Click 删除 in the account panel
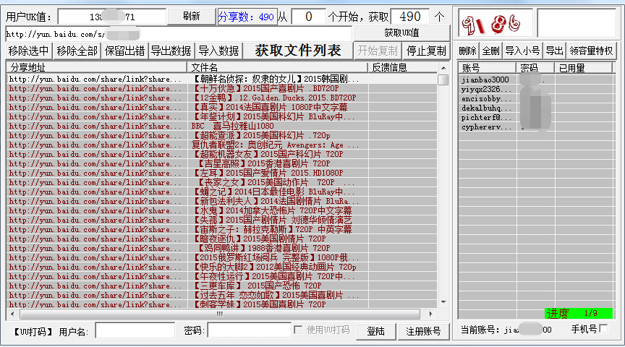This screenshot has width=625, height=347. click(467, 51)
